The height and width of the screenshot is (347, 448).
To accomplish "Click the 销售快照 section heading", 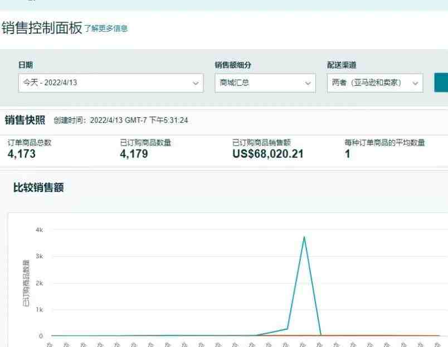I will click(25, 120).
